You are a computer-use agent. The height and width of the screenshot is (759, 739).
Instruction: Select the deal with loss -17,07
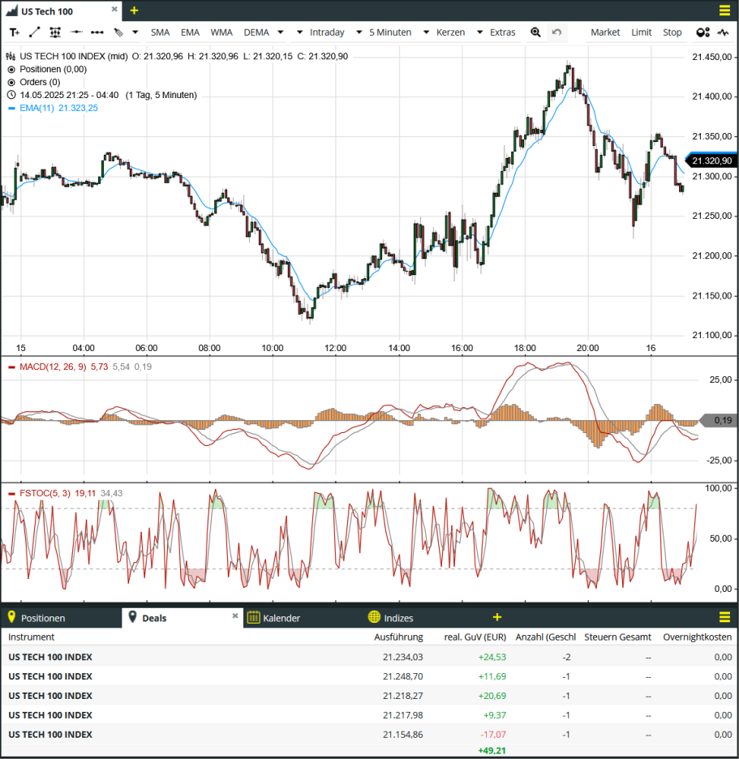coord(370,735)
